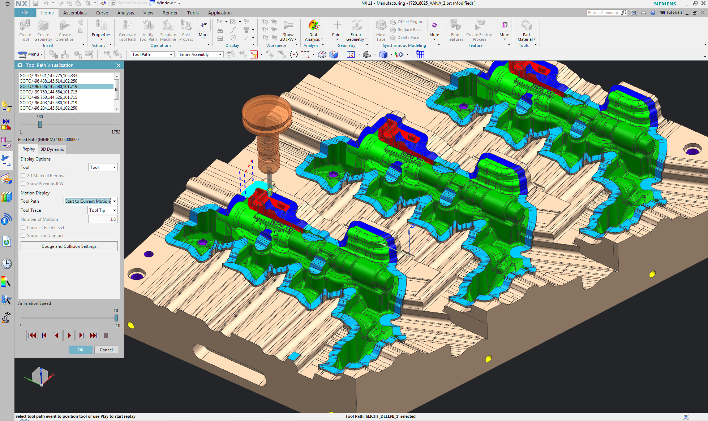Switch to Curve ribbon tab

pos(102,13)
